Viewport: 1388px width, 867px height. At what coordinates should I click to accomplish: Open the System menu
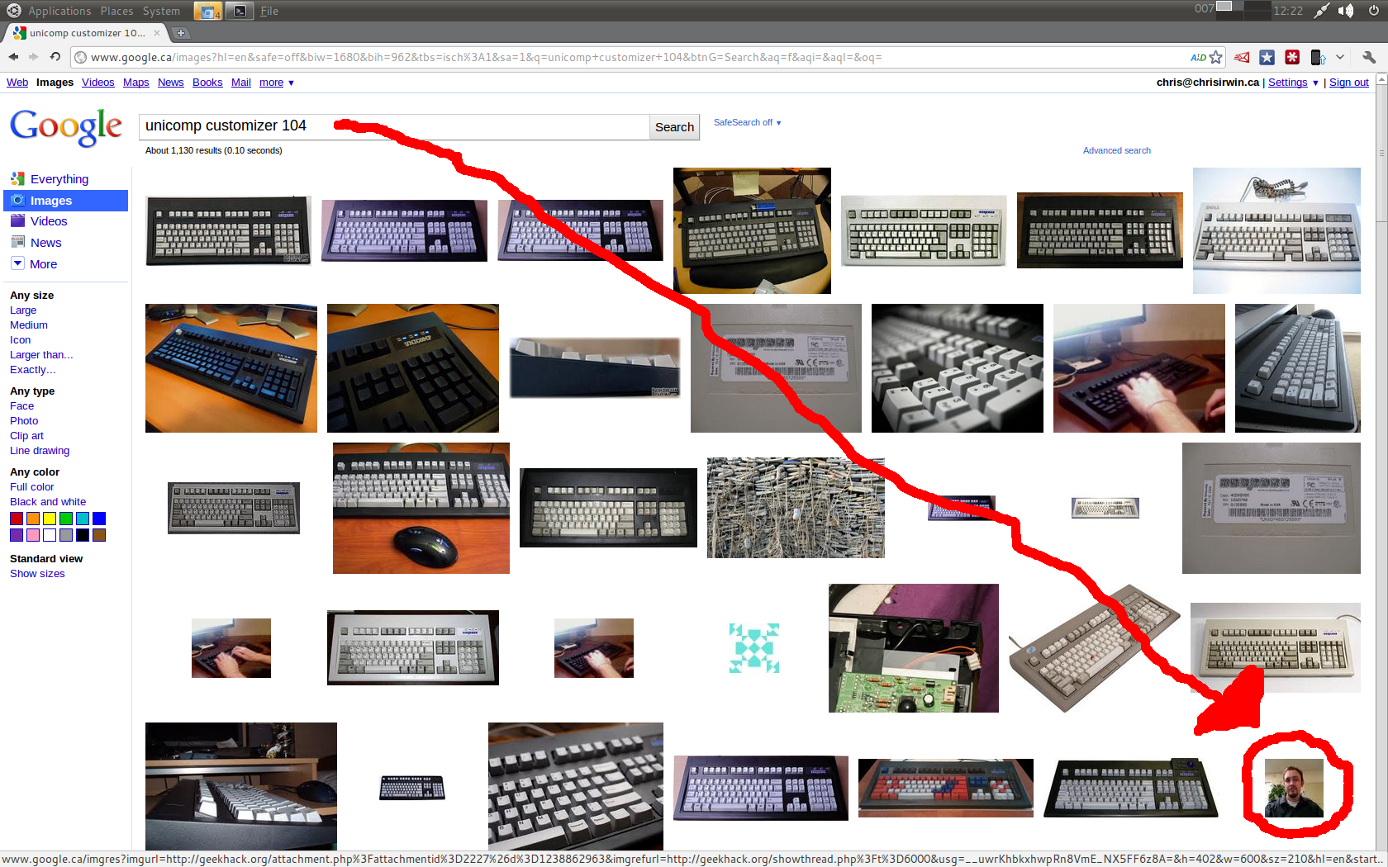(161, 11)
